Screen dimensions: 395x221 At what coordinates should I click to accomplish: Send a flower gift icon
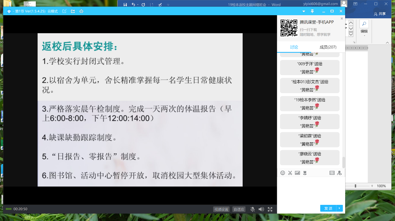(x=305, y=173)
